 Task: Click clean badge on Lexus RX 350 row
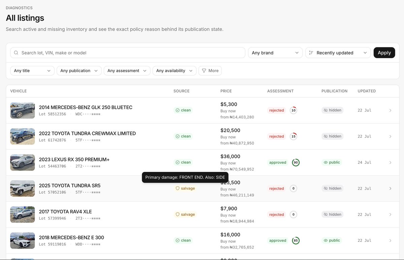(183, 162)
